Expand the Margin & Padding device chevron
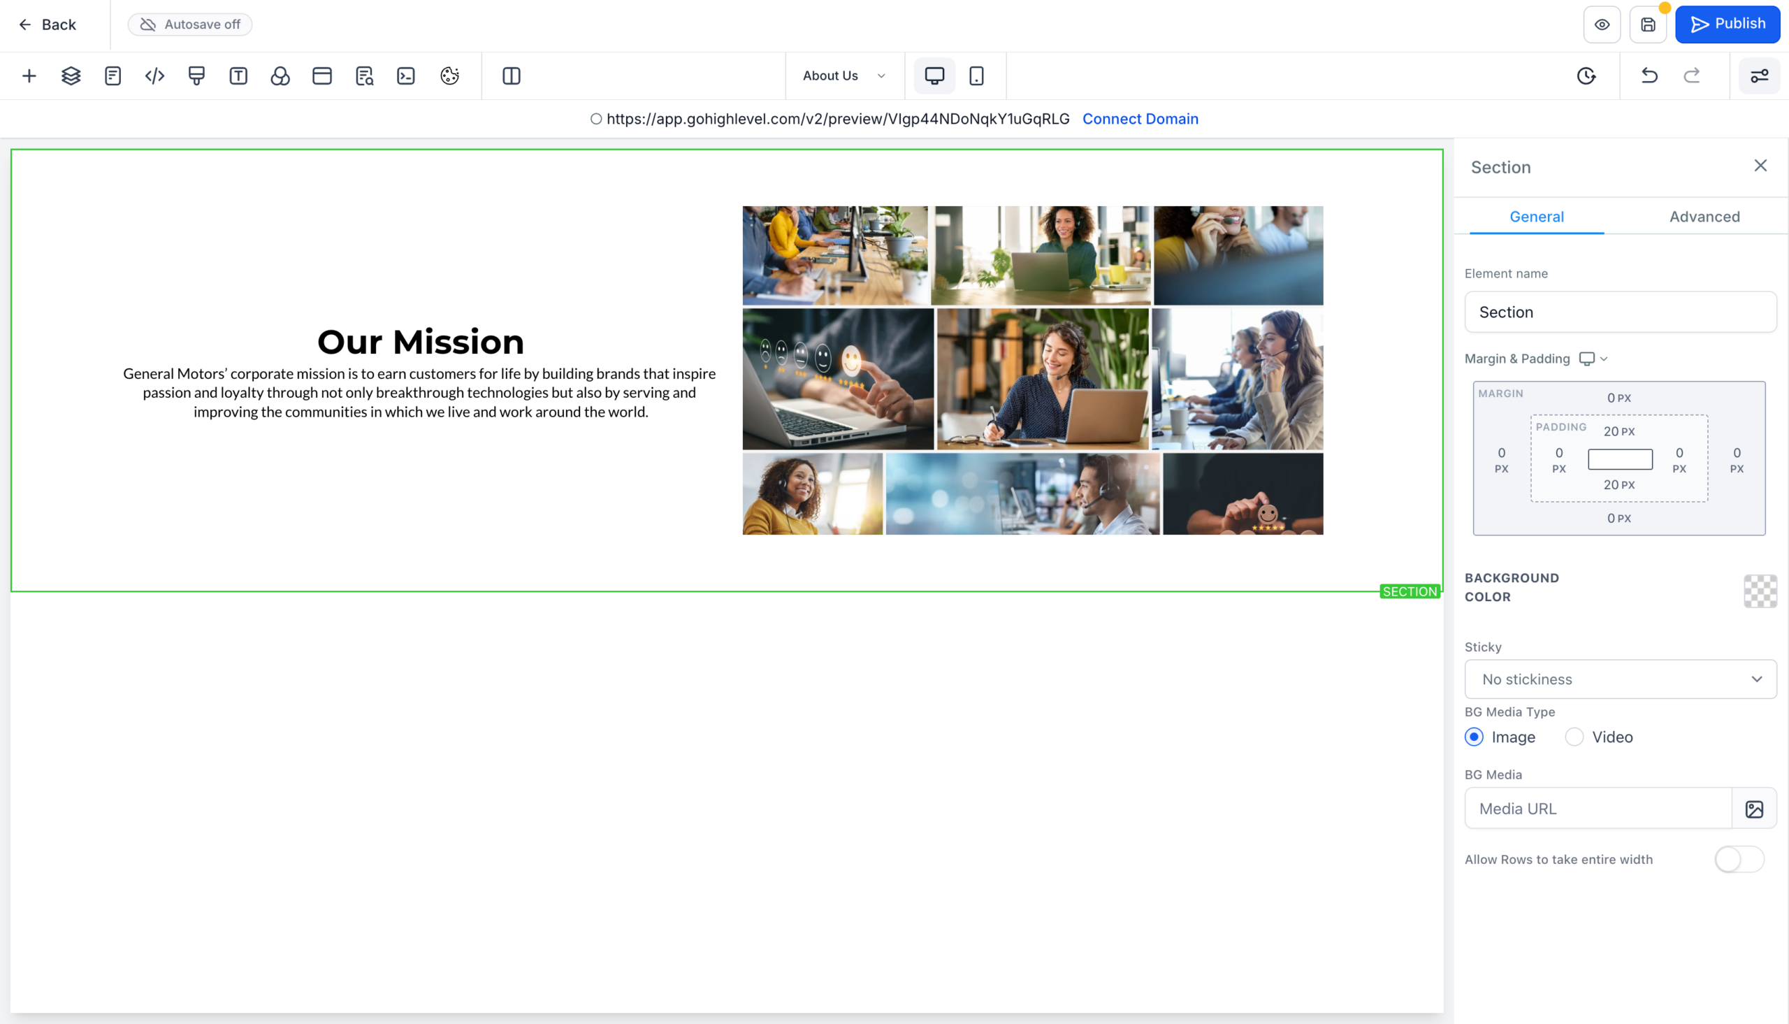 1603,359
